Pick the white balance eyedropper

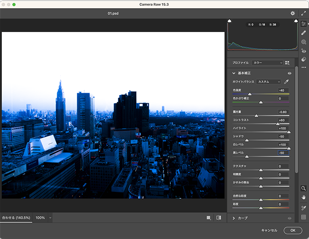coord(287,82)
